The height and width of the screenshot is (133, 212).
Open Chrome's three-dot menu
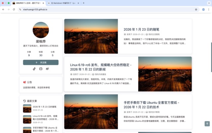(x=209, y=9)
